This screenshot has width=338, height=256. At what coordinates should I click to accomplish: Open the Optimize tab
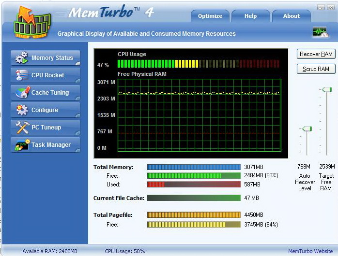point(210,16)
